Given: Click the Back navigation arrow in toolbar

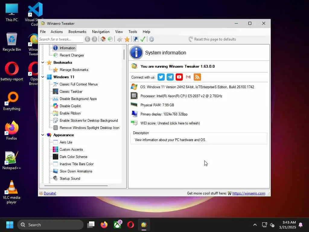Looking at the screenshot, I should pyautogui.click(x=88, y=39).
